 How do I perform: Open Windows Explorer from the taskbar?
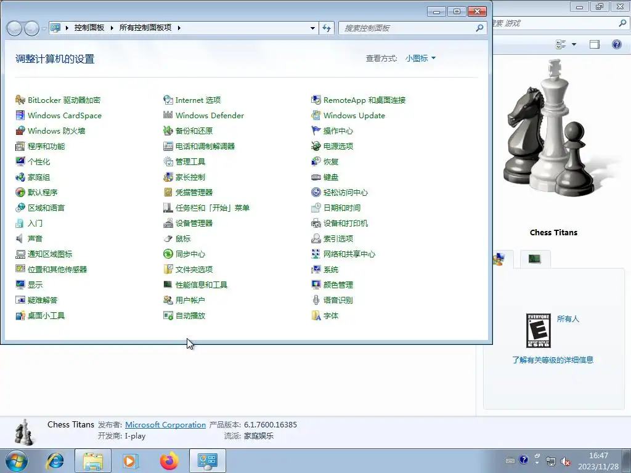pos(93,461)
